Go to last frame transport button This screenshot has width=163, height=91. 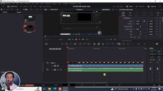pyautogui.click(x=83, y=39)
